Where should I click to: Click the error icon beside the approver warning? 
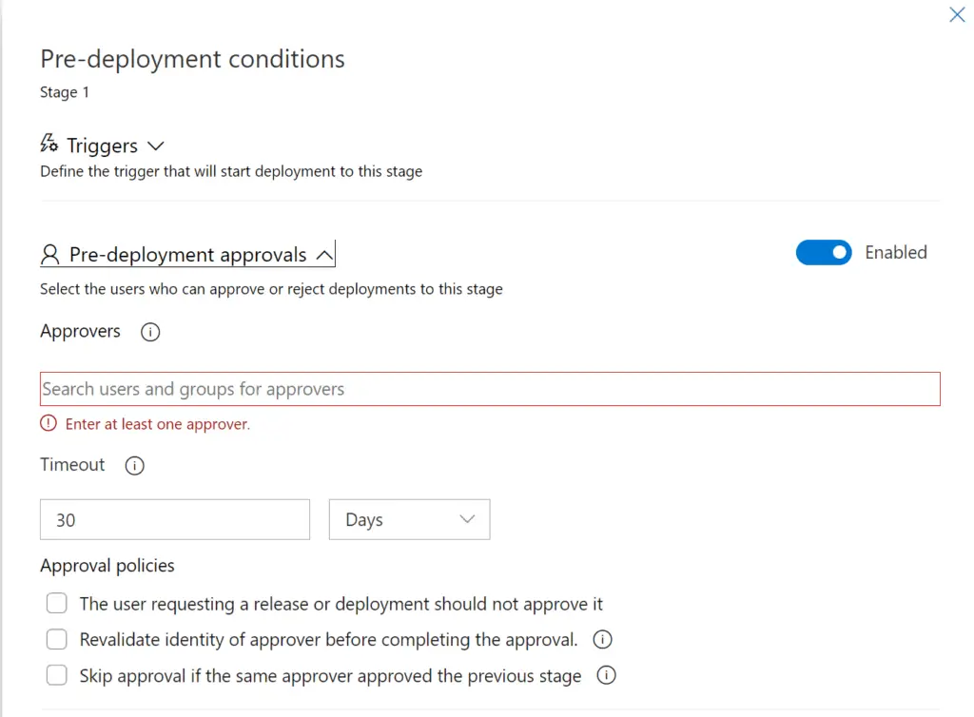pos(49,424)
